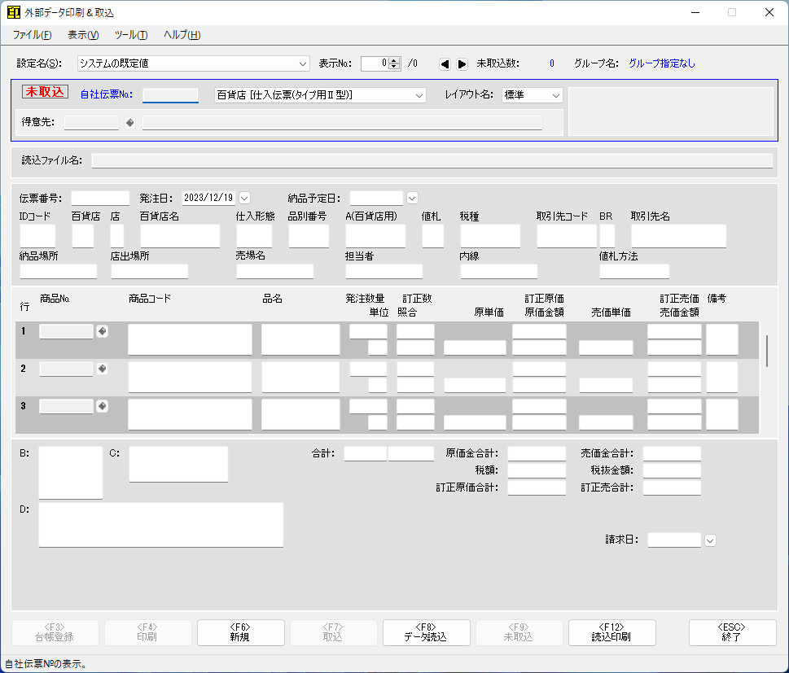Click the 得意先 code field
789x673 pixels.
pyautogui.click(x=91, y=123)
